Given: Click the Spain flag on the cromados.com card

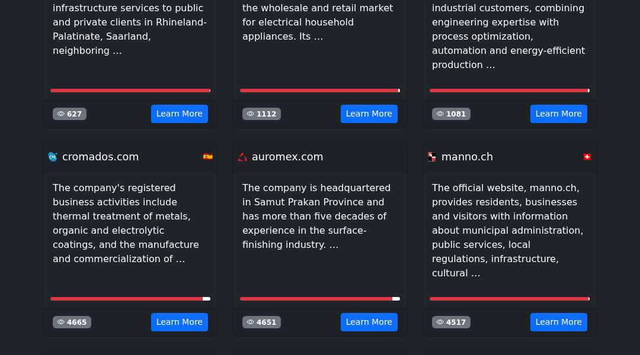Looking at the screenshot, I should [208, 157].
